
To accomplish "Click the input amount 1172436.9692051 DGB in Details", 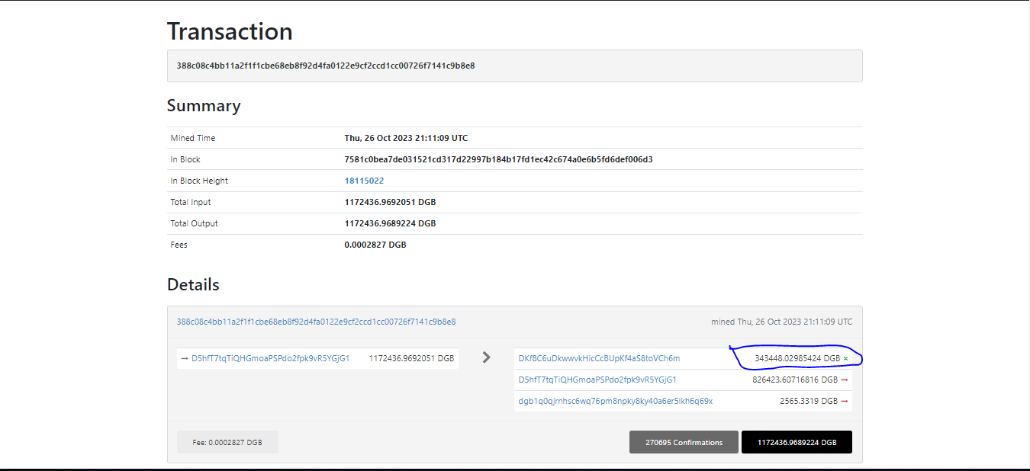I will pos(411,358).
